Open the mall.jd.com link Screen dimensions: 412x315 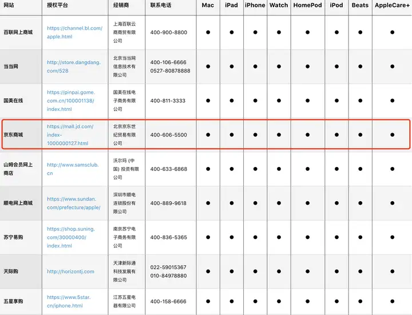click(70, 135)
